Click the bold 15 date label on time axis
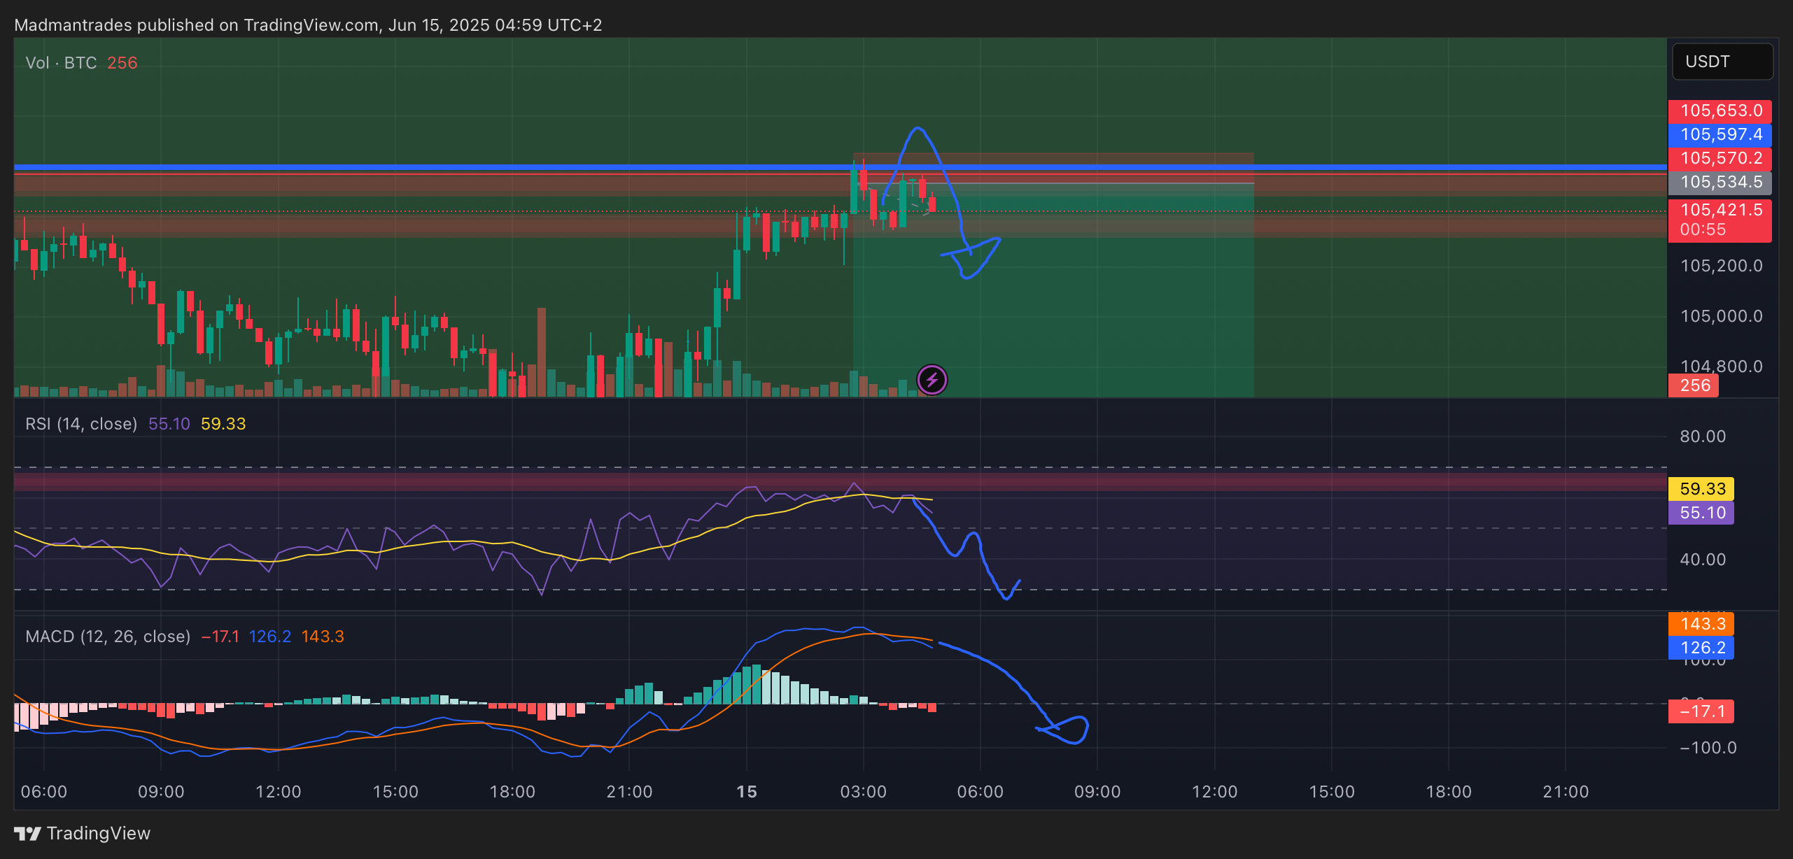Viewport: 1793px width, 859px height. pos(747,792)
